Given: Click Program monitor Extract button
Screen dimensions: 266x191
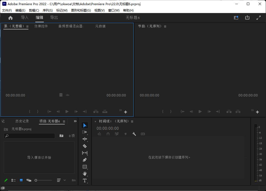Looking at the screenshot, I should [238, 111].
